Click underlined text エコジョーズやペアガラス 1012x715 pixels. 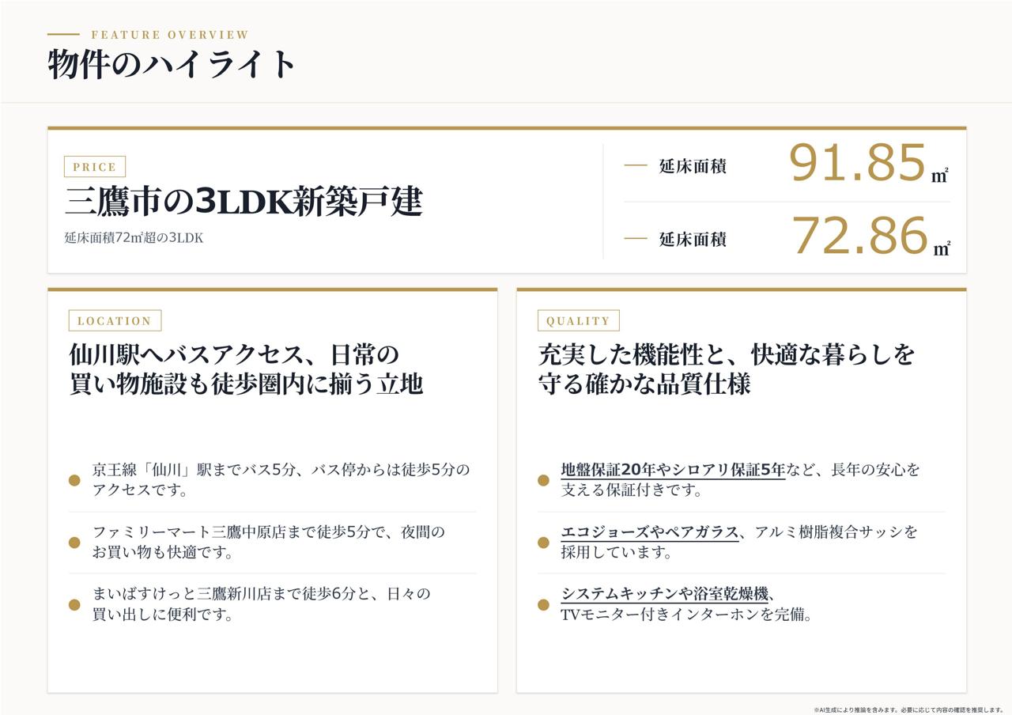(x=650, y=532)
